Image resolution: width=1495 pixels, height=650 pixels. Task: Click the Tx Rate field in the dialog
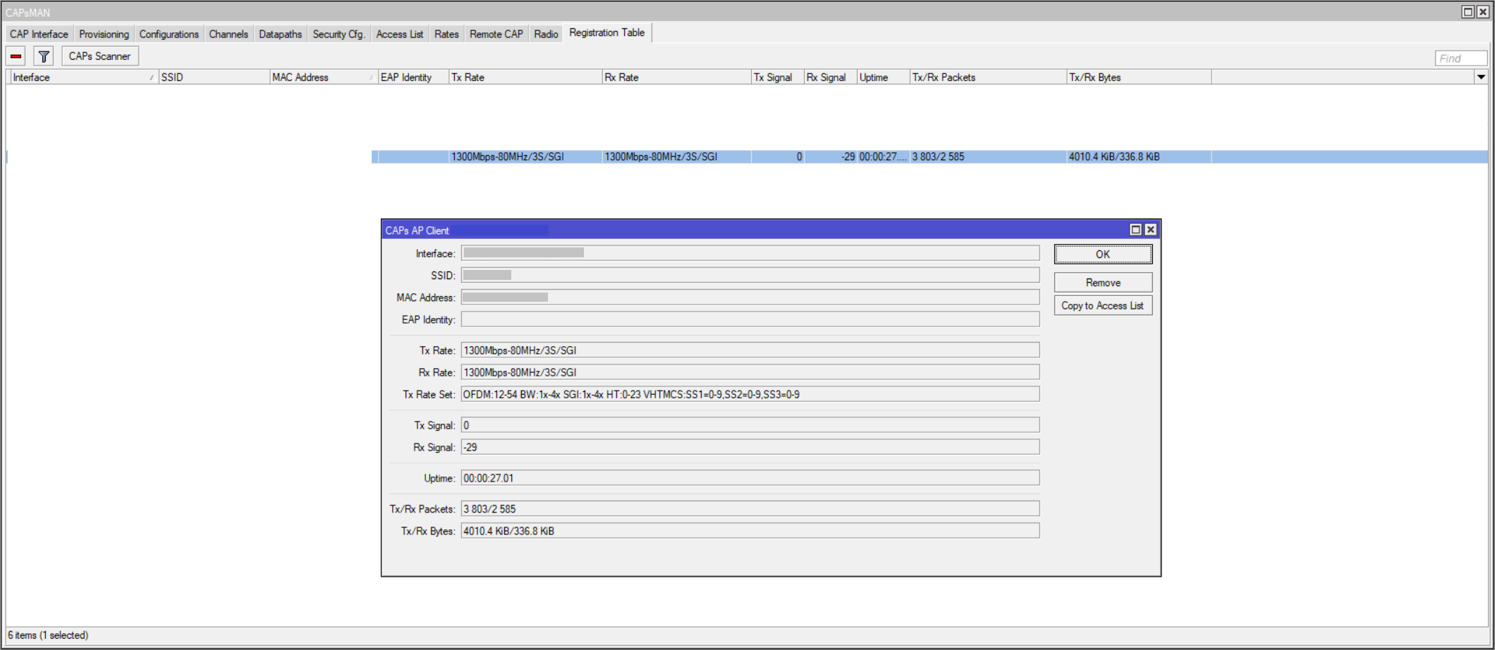click(x=750, y=350)
